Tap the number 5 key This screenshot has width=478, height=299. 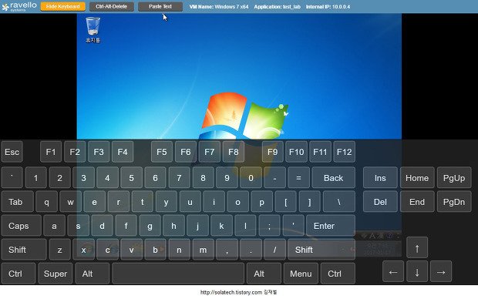[x=131, y=178]
